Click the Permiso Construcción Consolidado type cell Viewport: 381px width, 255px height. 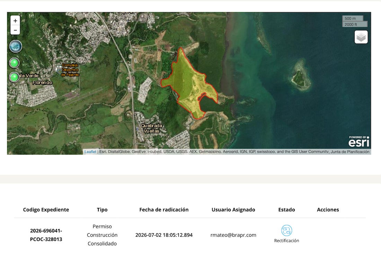pyautogui.click(x=102, y=235)
